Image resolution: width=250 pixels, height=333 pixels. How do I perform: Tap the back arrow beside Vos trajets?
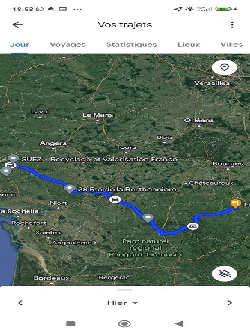(x=18, y=25)
